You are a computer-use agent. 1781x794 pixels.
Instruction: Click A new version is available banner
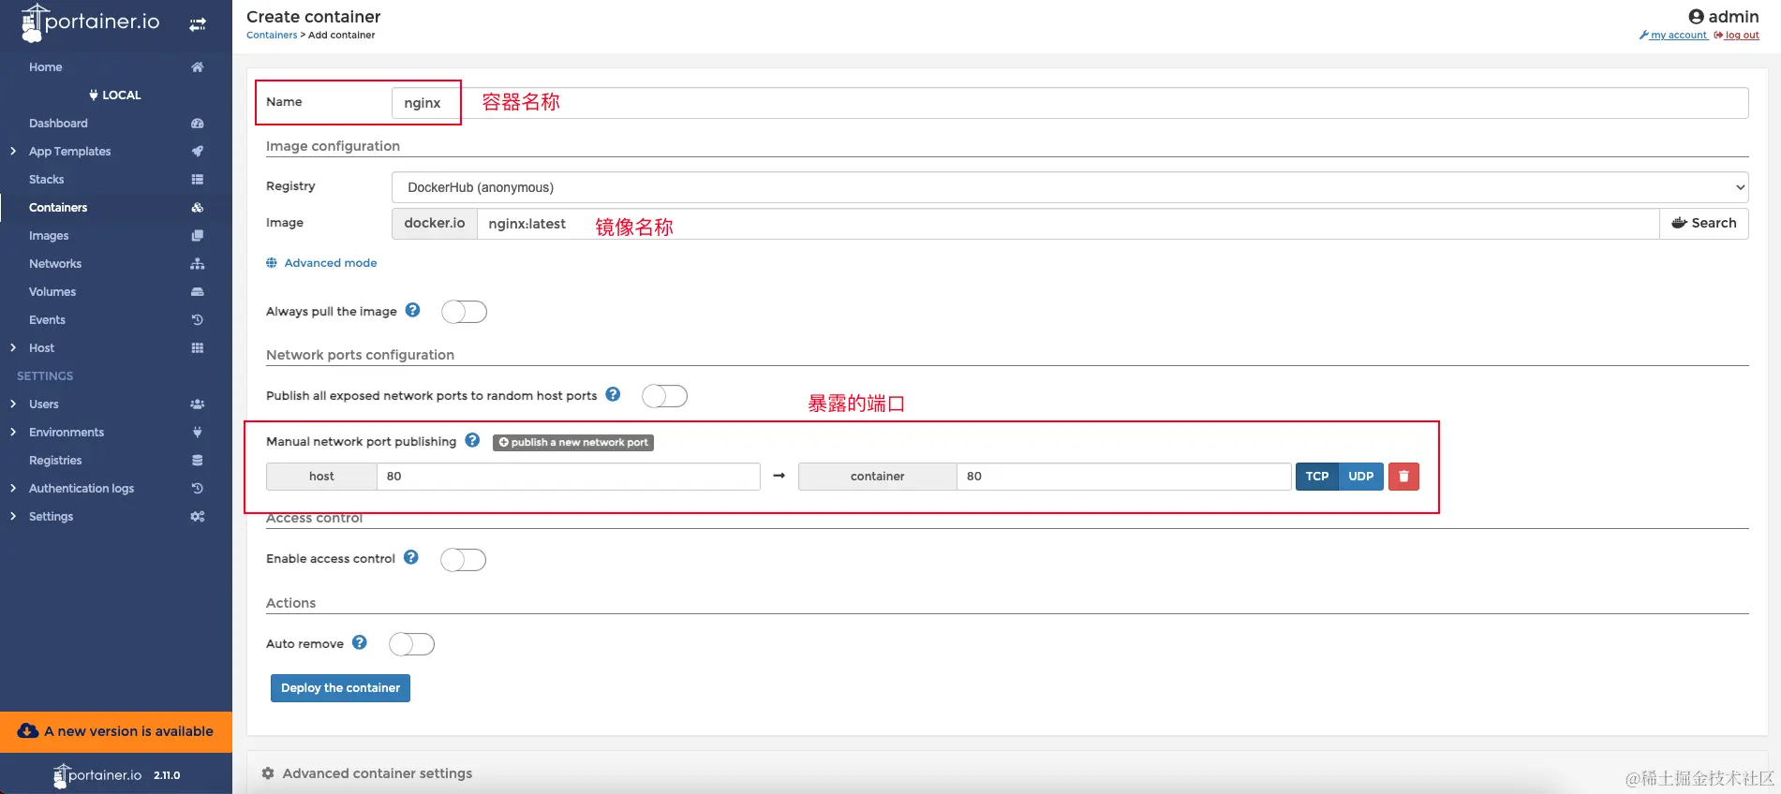116,731
